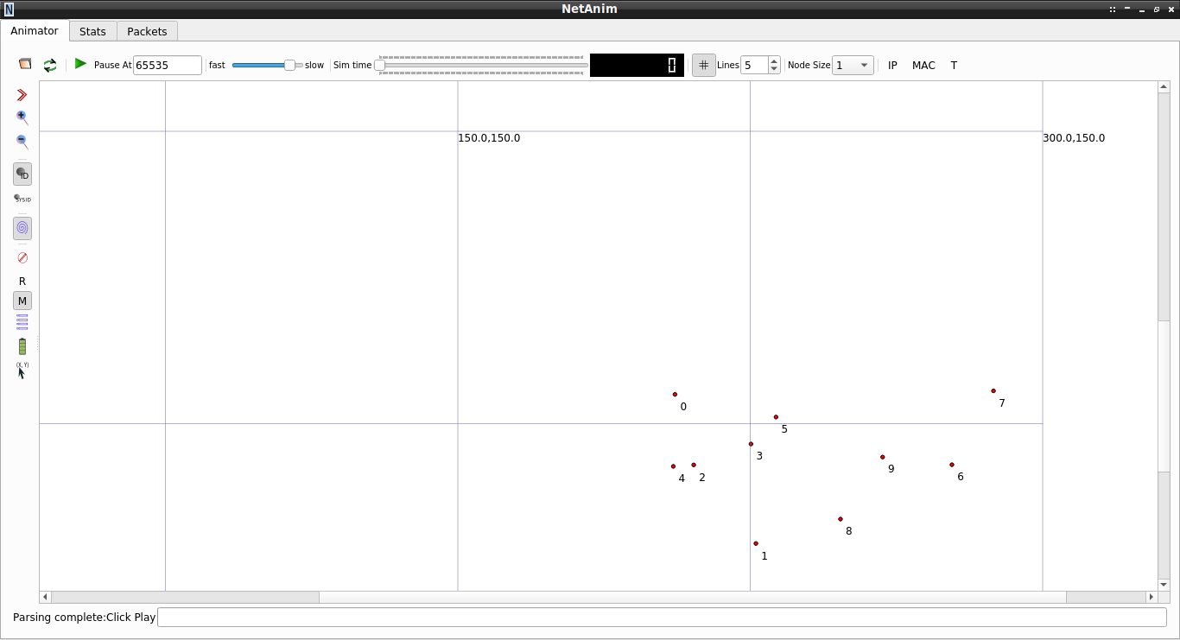1180x640 pixels.
Task: Switch to the Stats tab
Action: [92, 30]
